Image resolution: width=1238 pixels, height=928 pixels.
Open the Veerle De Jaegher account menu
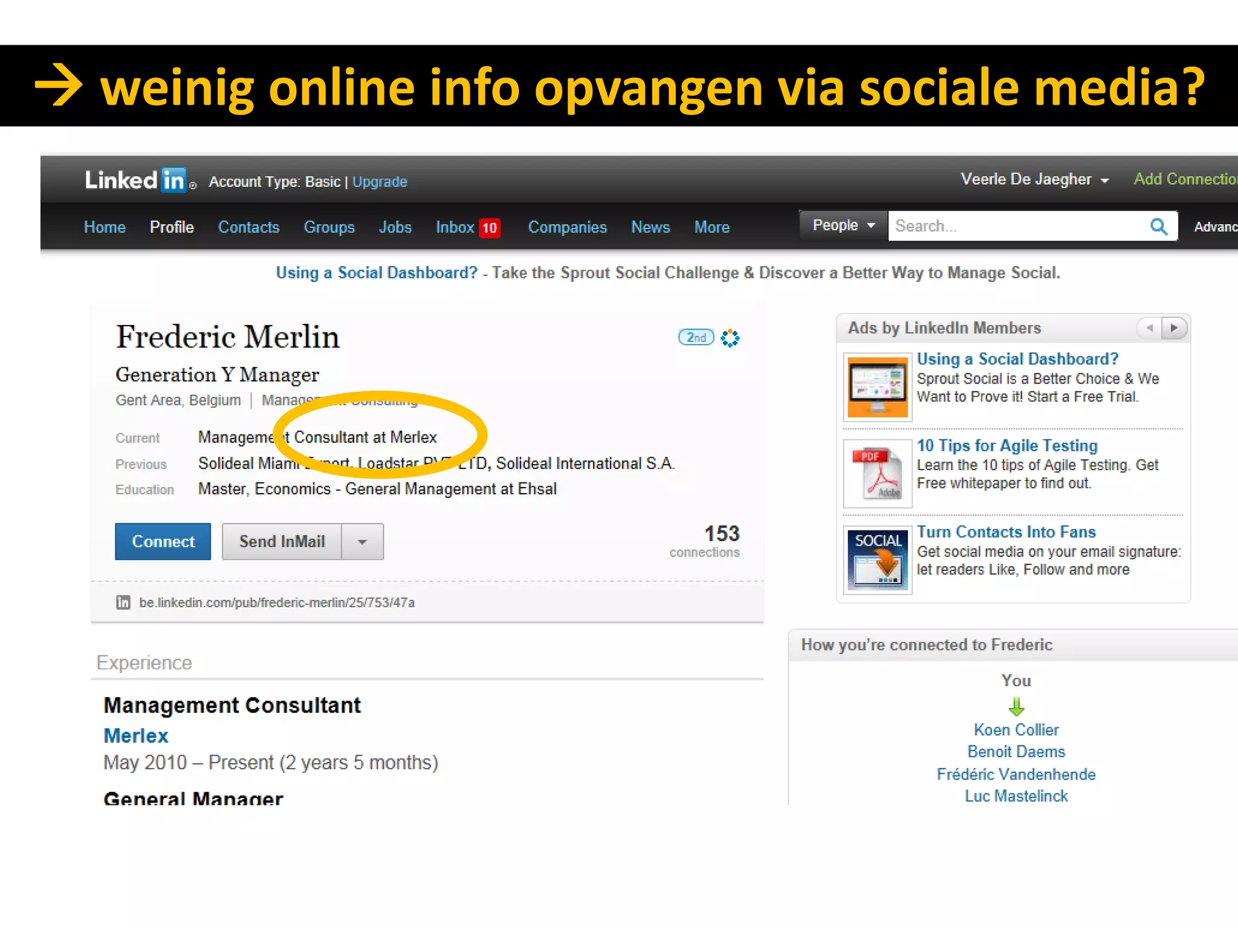(x=1035, y=179)
